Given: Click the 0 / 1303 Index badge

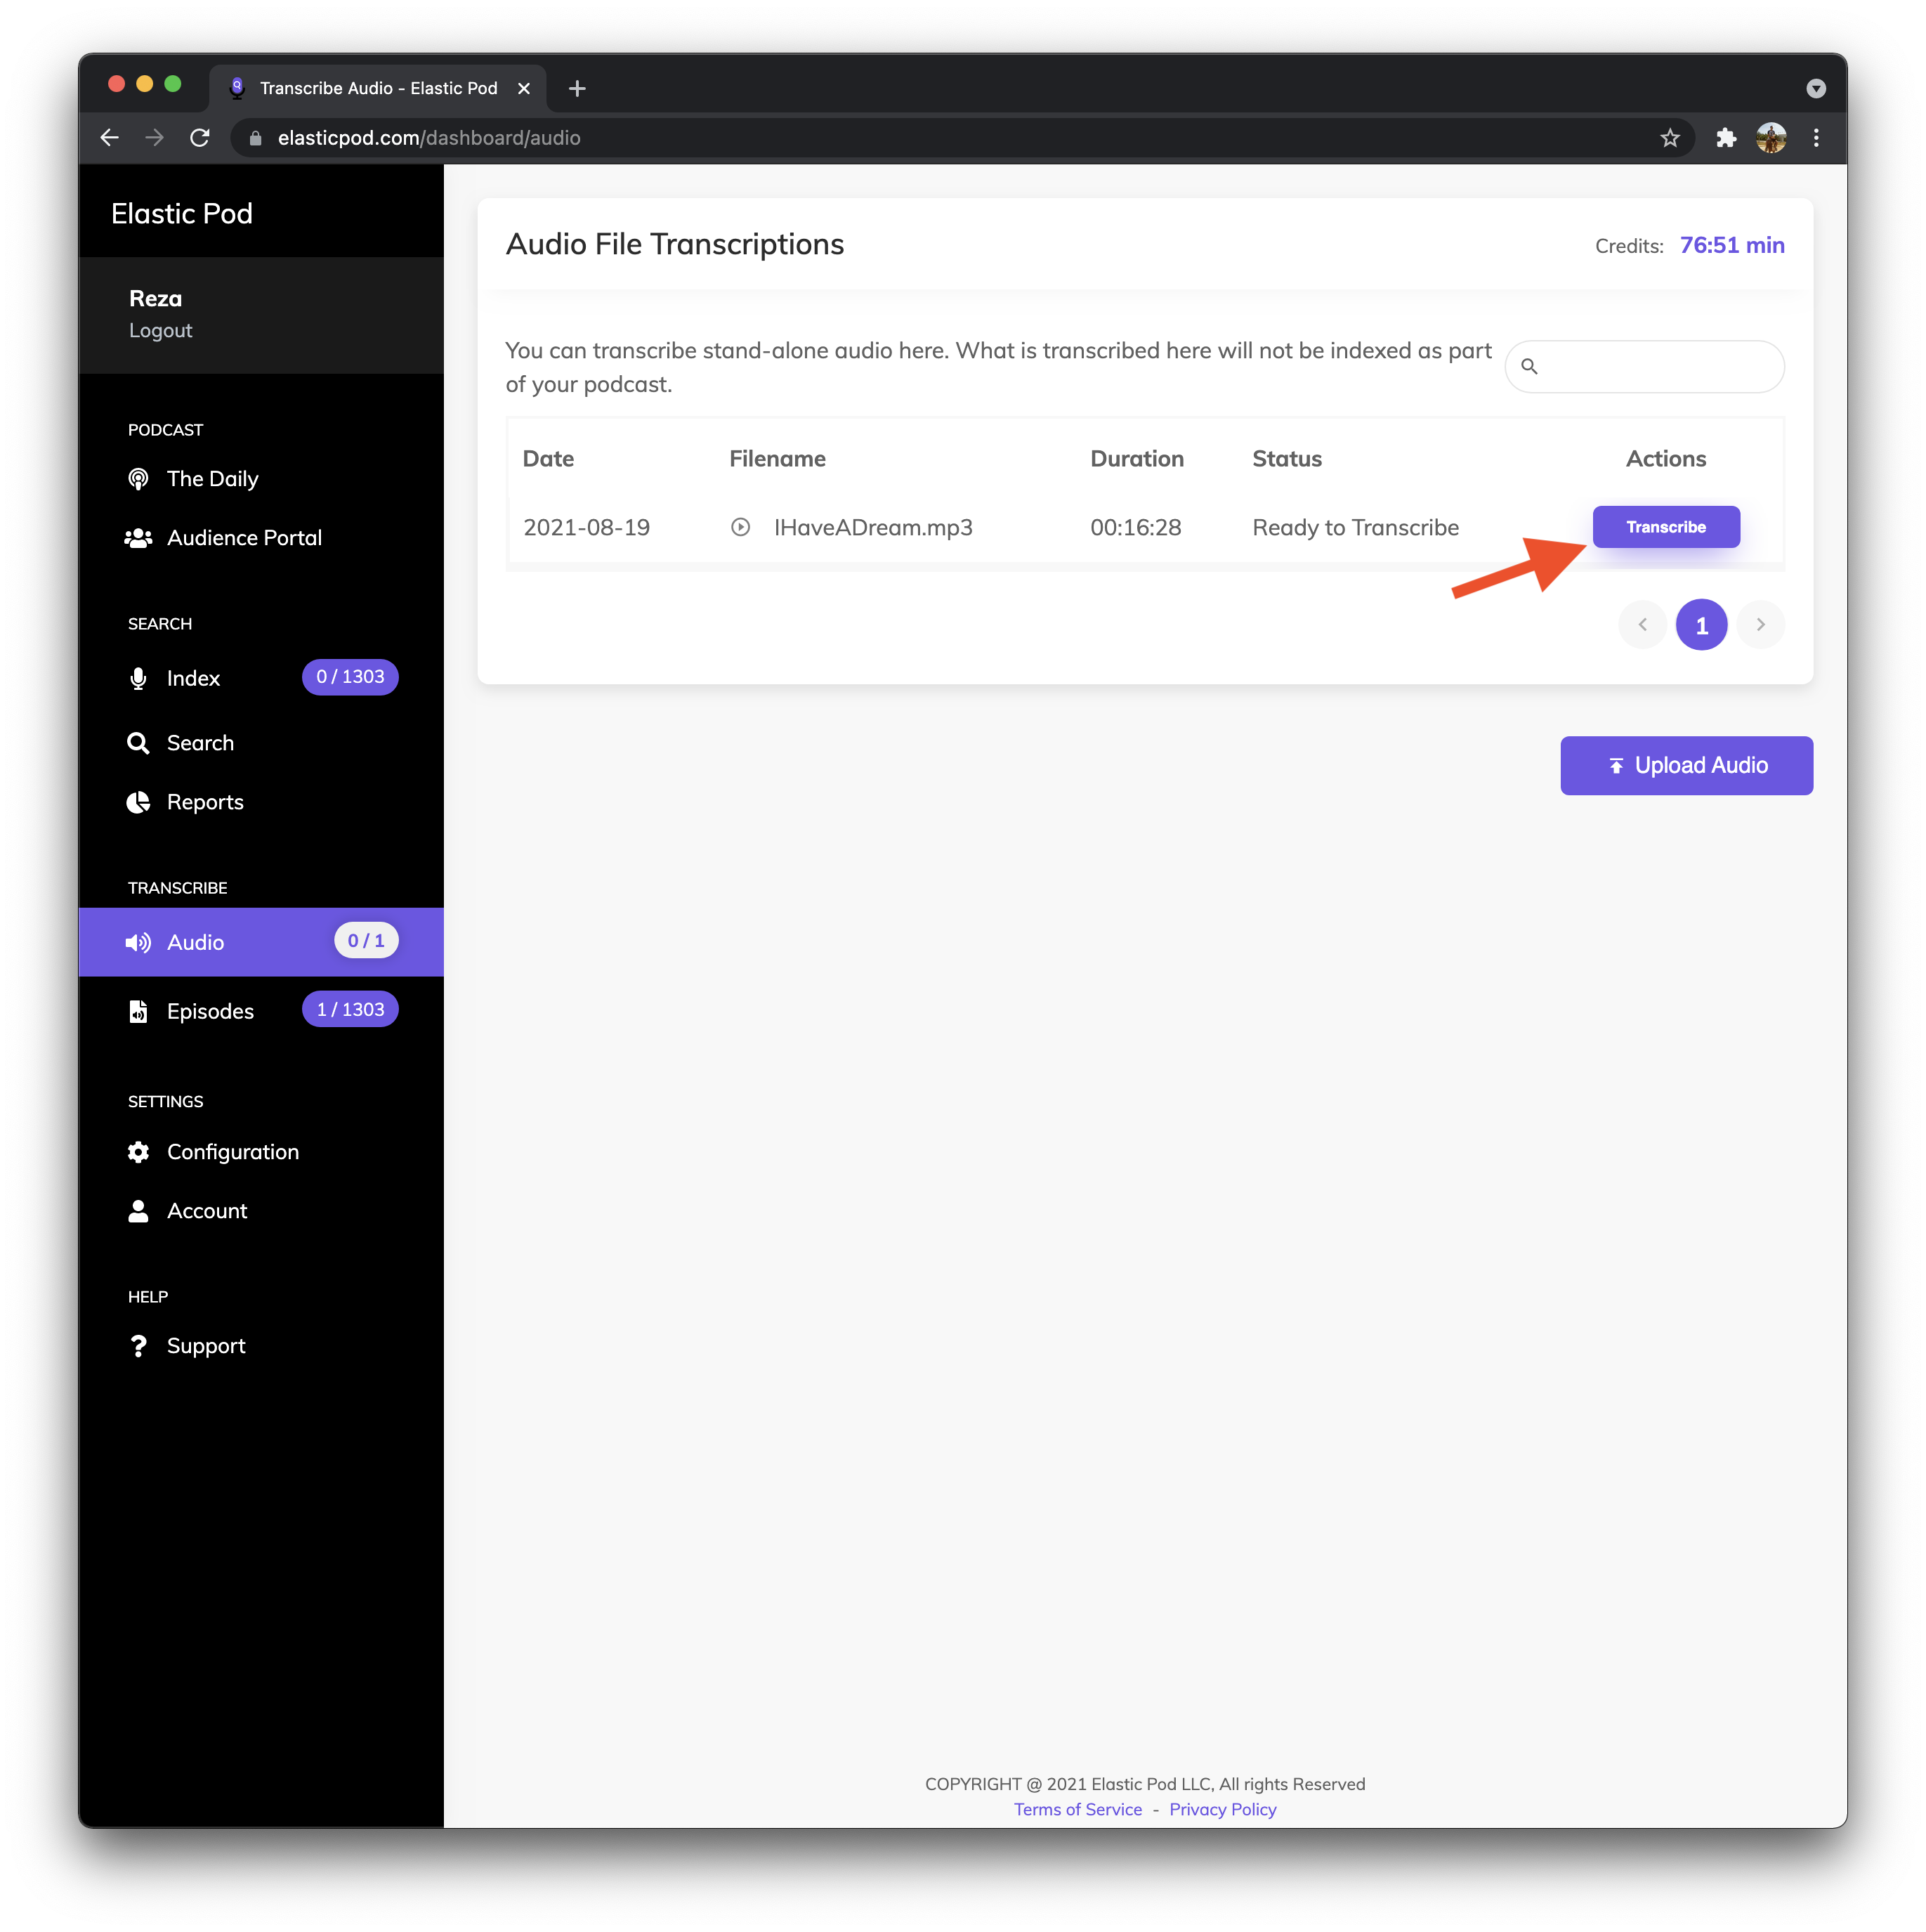Looking at the screenshot, I should pyautogui.click(x=350, y=677).
